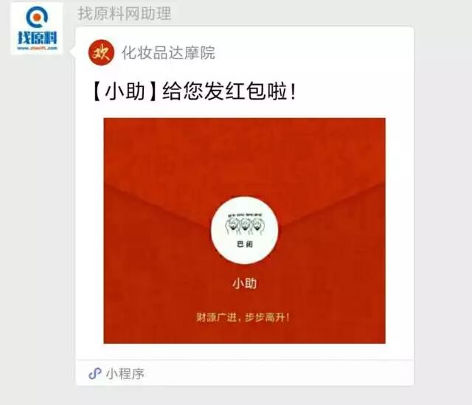This screenshot has height=405, width=472.
Task: Tap the sender name 找原料网助理
Action: 125,13
